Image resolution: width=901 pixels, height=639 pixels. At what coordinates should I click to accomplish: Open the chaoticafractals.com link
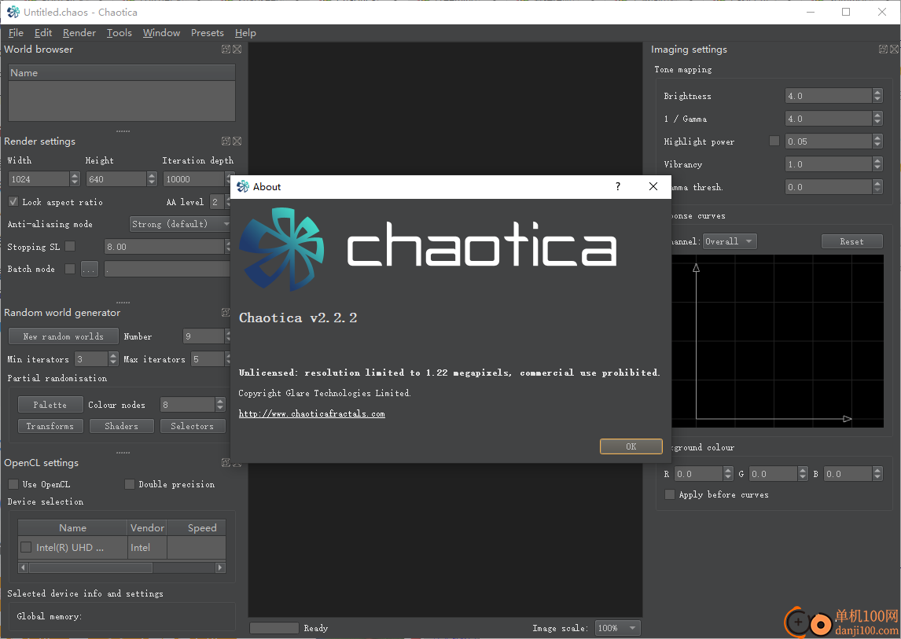click(311, 413)
